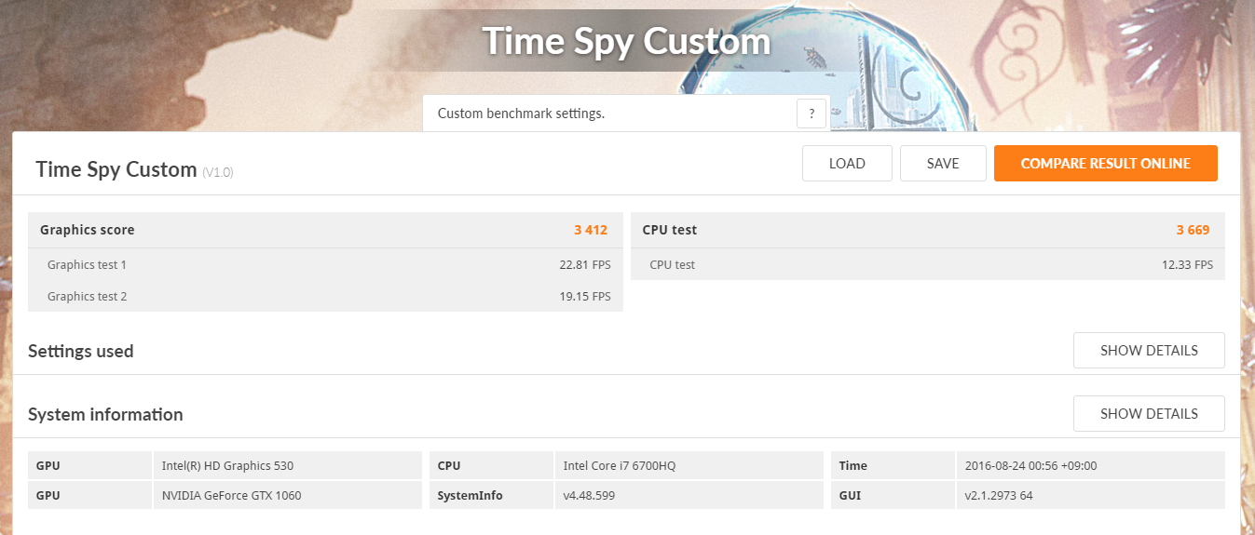Click the Custom benchmark settings description text
The width and height of the screenshot is (1255, 535).
click(522, 114)
